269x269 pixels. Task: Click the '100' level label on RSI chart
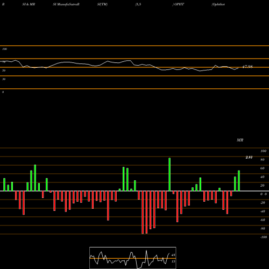coord(4,49)
